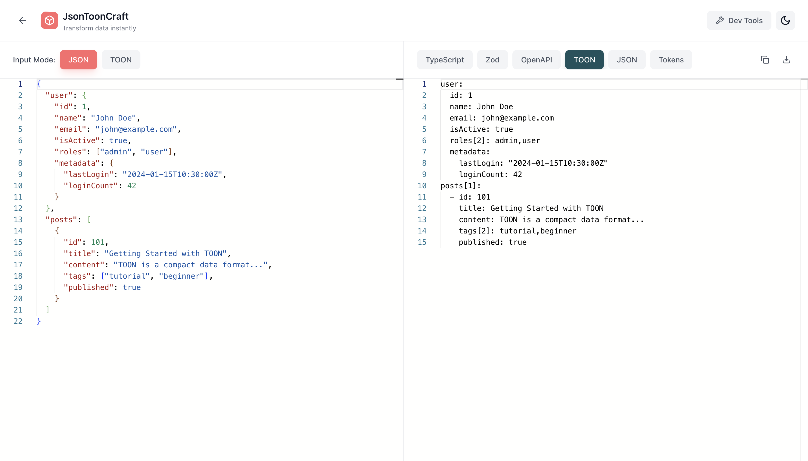The height and width of the screenshot is (461, 808).
Task: Click line number 10 in the input editor
Action: point(18,186)
